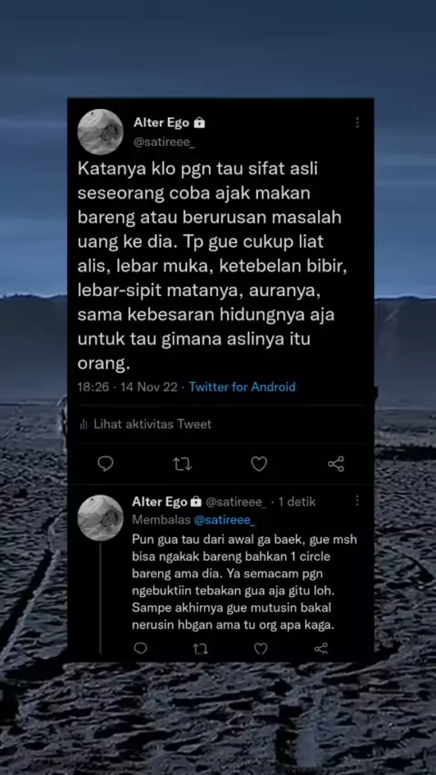This screenshot has width=436, height=775.
Task: Open Alter Ego name on reply tweet
Action: (160, 502)
